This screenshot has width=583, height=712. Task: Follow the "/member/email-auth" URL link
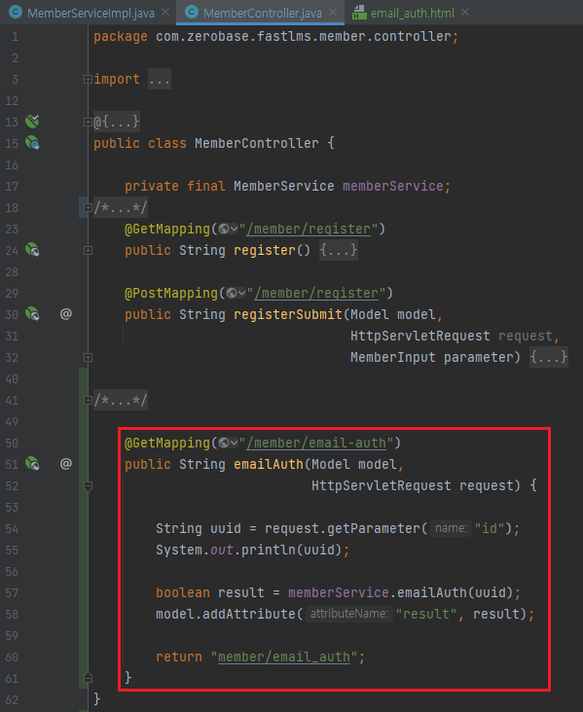[x=315, y=443]
